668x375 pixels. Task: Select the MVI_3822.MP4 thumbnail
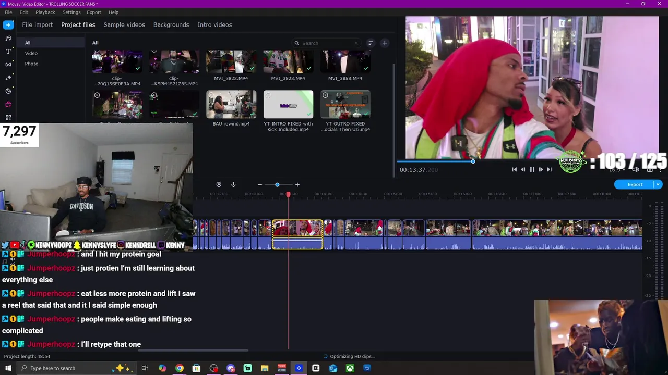click(x=231, y=61)
